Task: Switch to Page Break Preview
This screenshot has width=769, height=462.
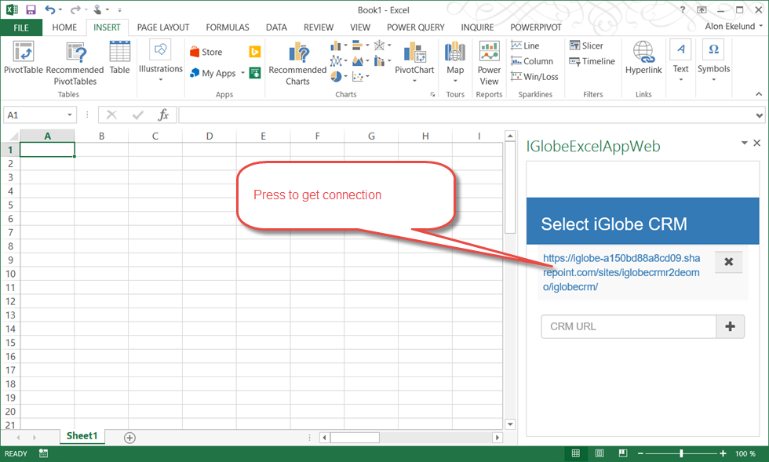Action: tap(623, 453)
